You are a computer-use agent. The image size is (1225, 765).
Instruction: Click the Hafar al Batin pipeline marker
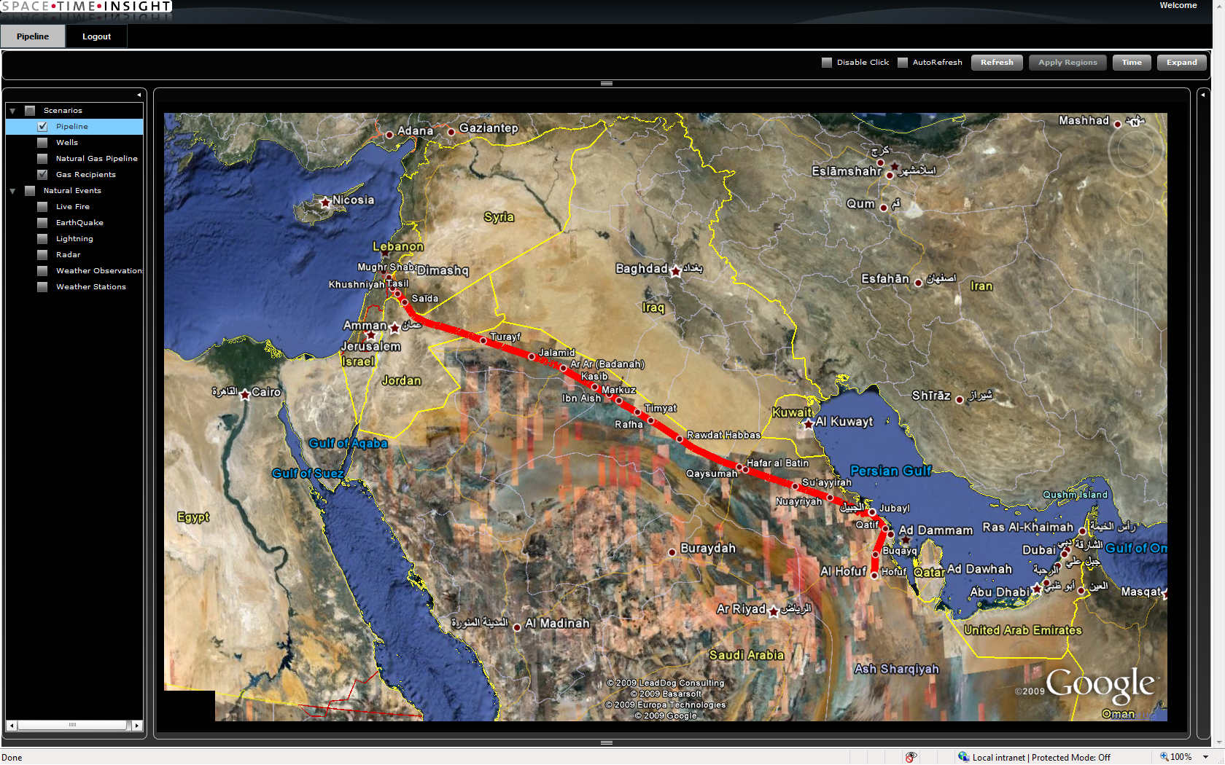[739, 467]
